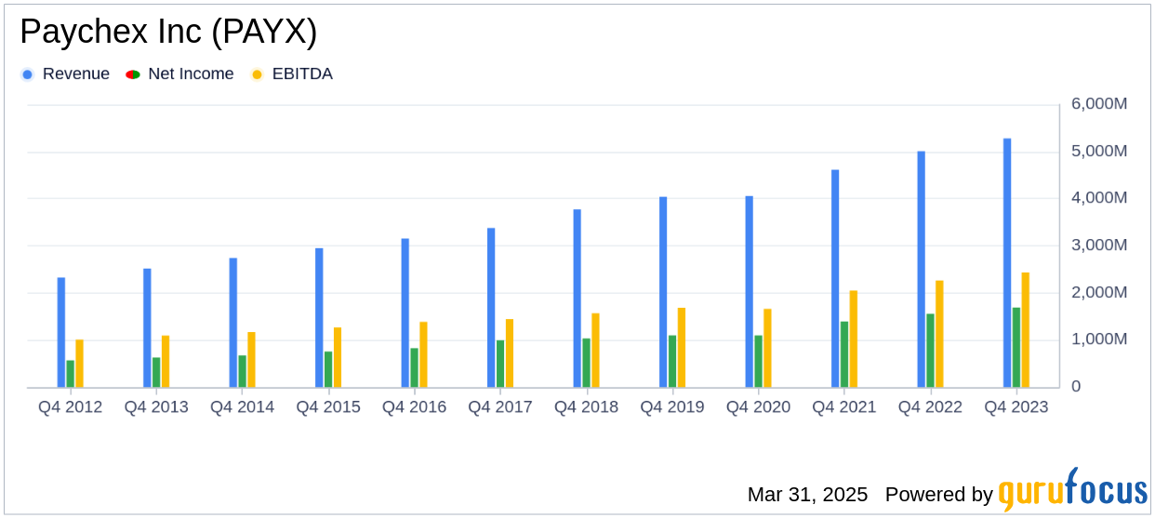Select the Q4 2023 EBITDA bar
Image resolution: width=1155 pixels, height=518 pixels.
(1026, 330)
